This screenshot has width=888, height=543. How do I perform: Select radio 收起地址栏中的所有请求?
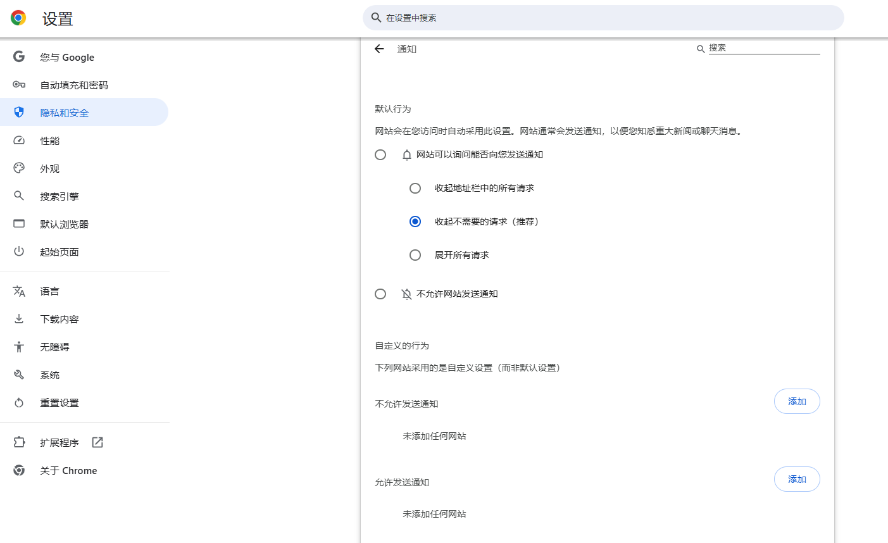pos(415,188)
